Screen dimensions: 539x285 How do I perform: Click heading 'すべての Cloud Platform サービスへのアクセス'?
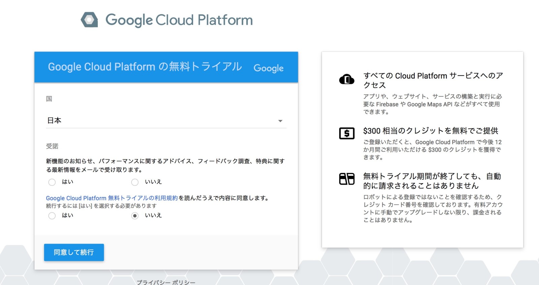[433, 80]
